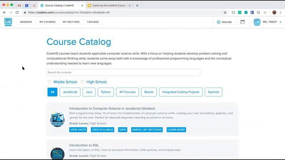Select the All filter
This screenshot has width=285, height=160.
53,92
